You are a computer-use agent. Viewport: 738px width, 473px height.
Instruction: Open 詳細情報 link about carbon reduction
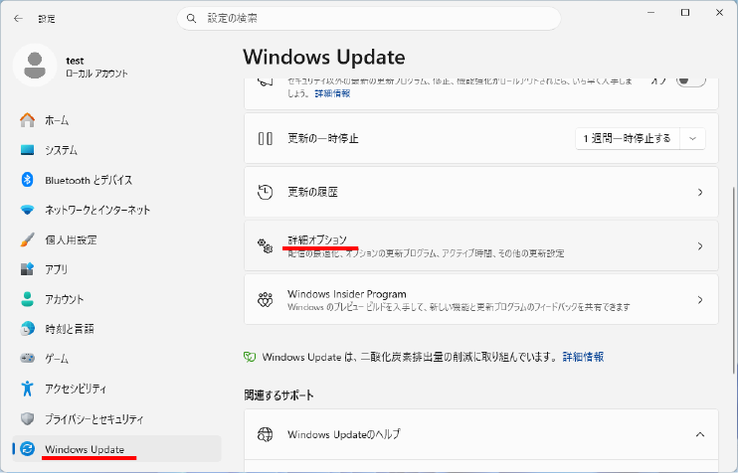coord(583,357)
